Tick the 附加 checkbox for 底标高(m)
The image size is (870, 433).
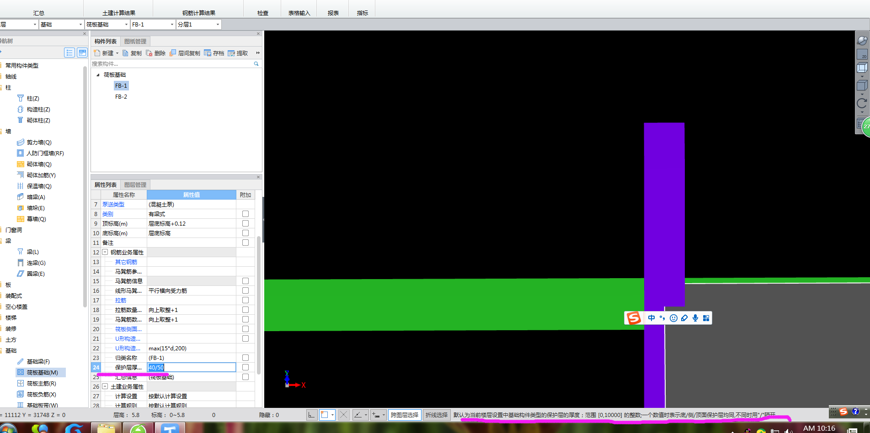[246, 233]
